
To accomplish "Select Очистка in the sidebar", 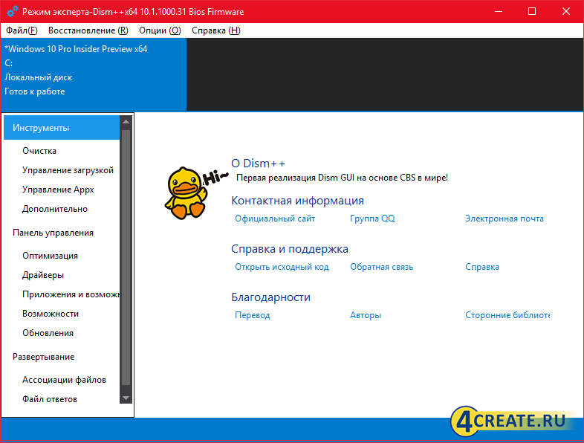I will click(x=39, y=151).
